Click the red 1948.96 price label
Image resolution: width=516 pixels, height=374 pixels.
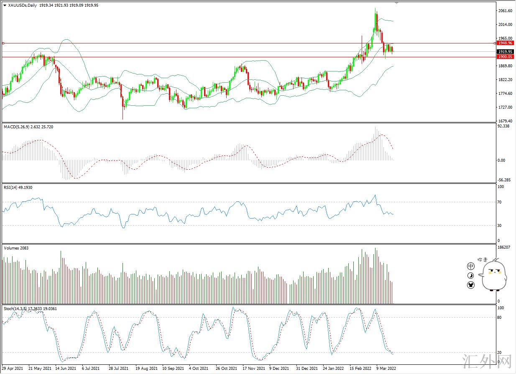click(506, 43)
